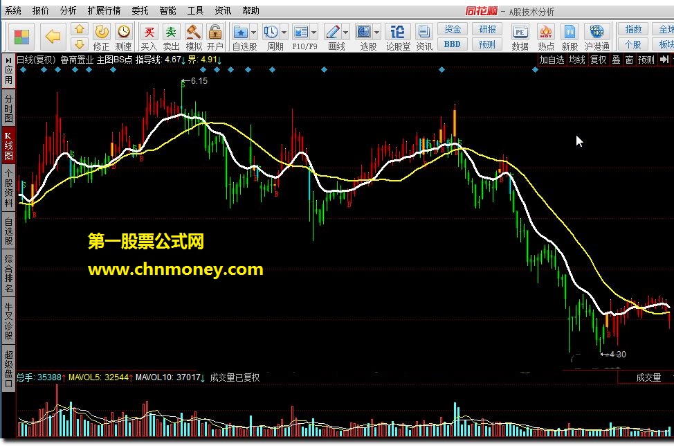Image resolution: width=674 pixels, height=446 pixels.
Task: Click the 6.15 high price marker
Action: (194, 80)
